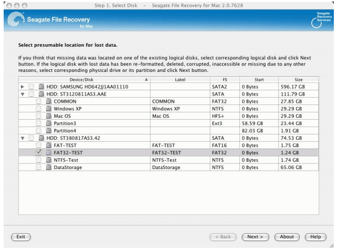Click the disabled < Back button
This screenshot has width=337, height=251.
[223, 237]
